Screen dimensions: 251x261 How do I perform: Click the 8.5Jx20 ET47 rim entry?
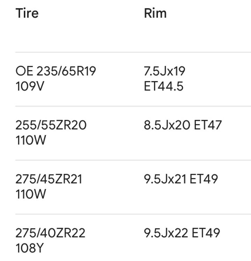pos(183,125)
